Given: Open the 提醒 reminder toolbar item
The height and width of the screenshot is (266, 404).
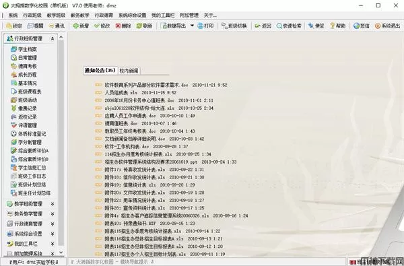Looking at the screenshot, I should (x=36, y=26).
